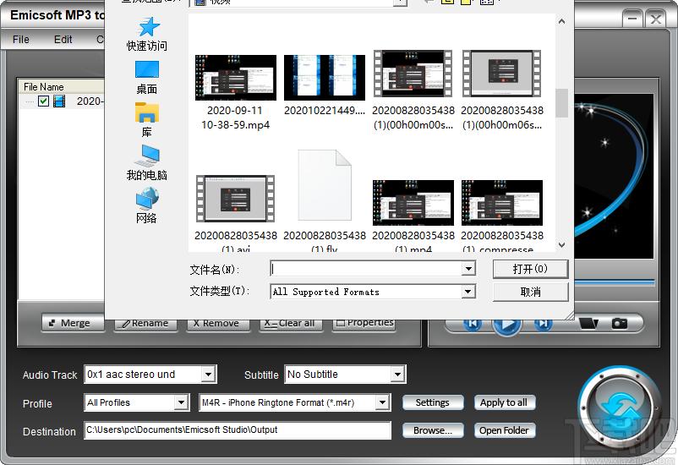Viewport: 678px width, 465px height.
Task: Click the Clear all button
Action: point(291,324)
